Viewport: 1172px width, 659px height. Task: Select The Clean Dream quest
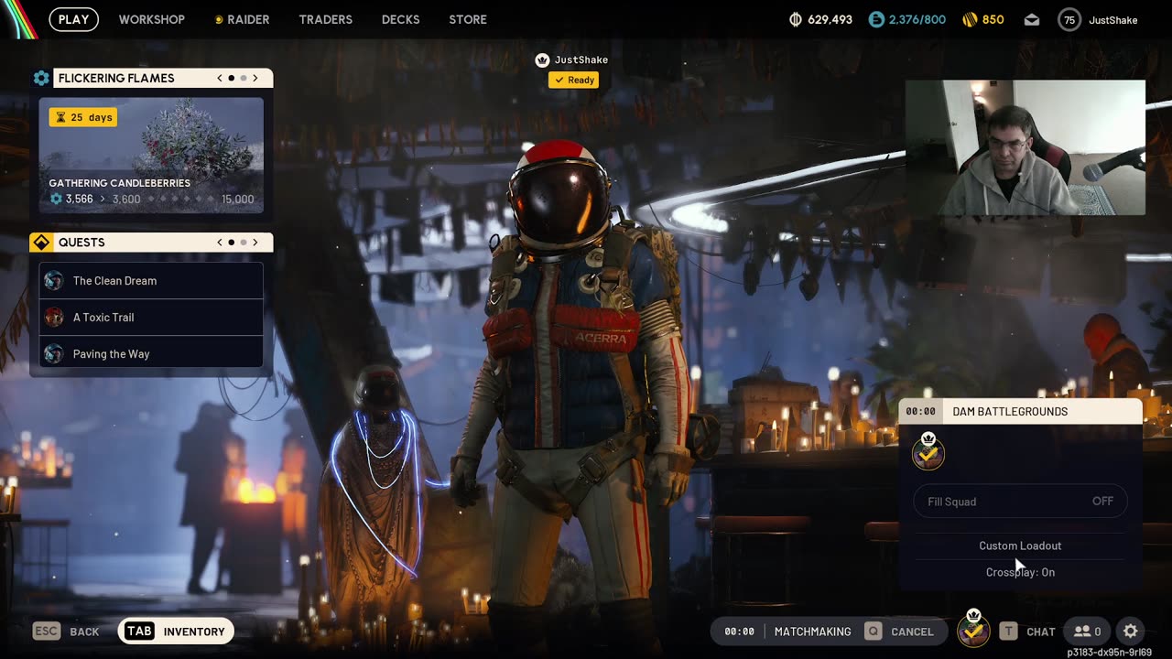151,281
